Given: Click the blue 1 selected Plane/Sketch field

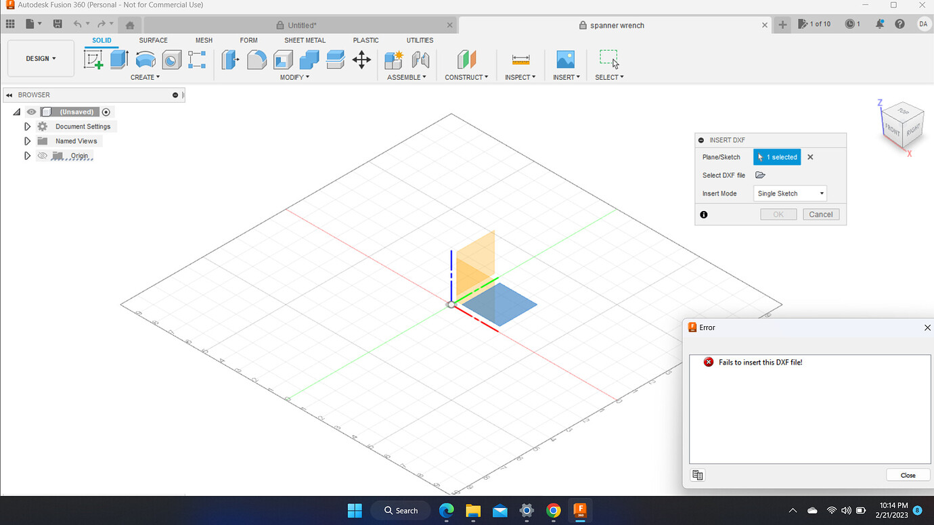Looking at the screenshot, I should [776, 156].
